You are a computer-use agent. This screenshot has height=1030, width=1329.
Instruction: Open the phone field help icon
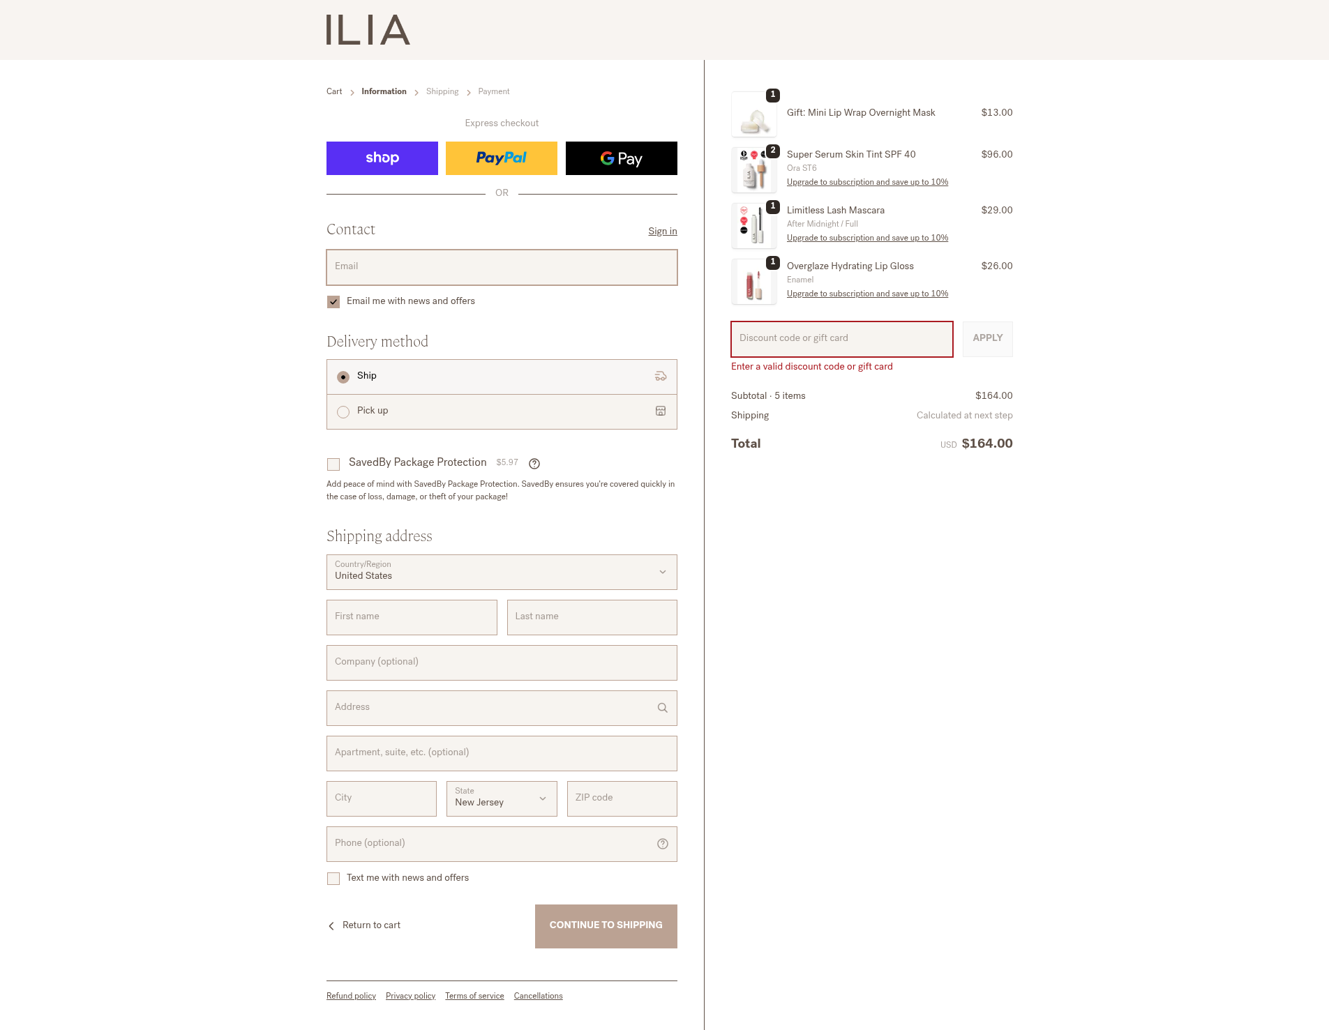tap(662, 844)
